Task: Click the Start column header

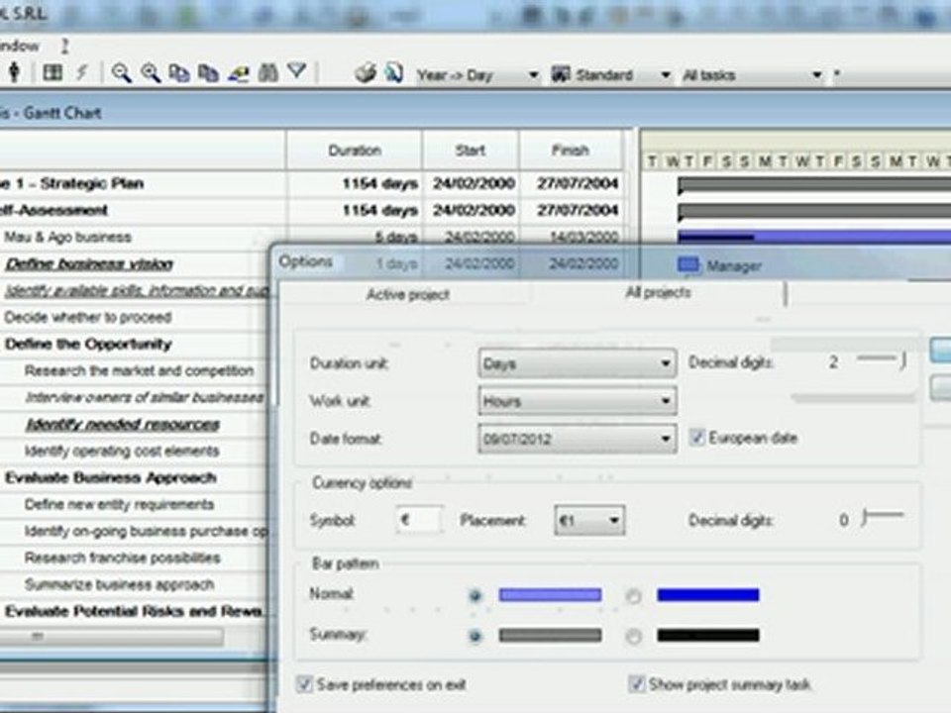Action: click(x=471, y=151)
